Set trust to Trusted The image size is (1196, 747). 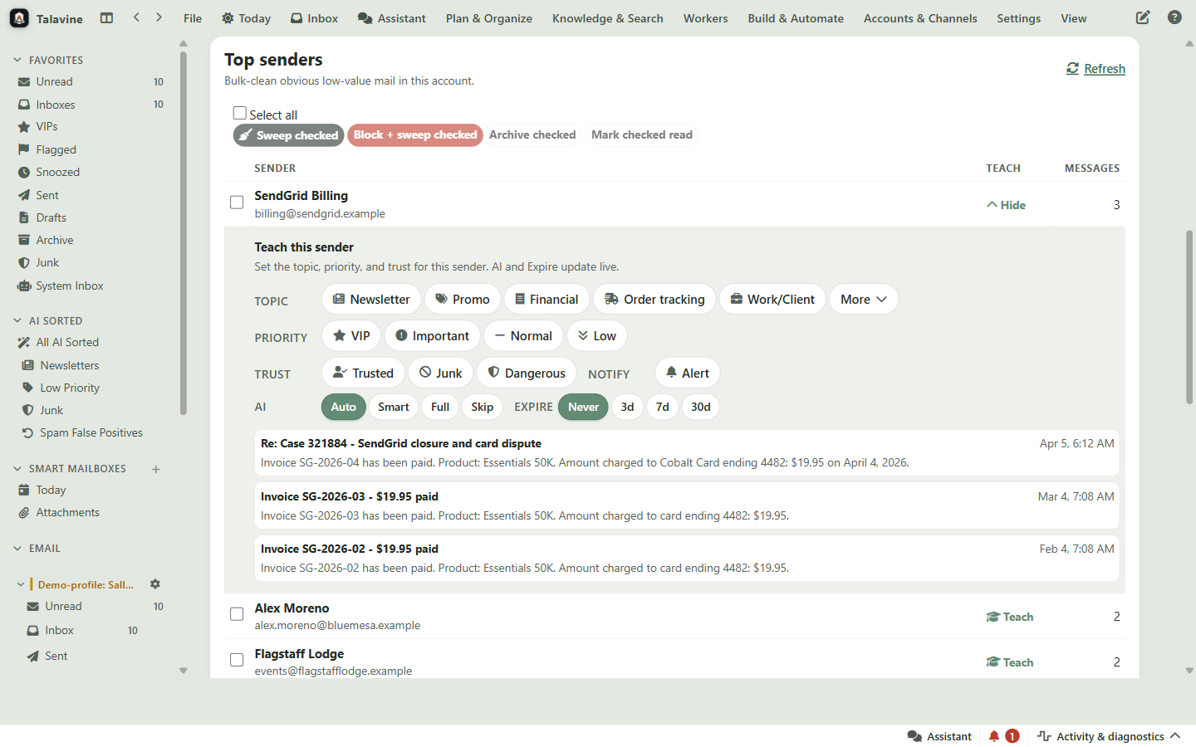363,373
